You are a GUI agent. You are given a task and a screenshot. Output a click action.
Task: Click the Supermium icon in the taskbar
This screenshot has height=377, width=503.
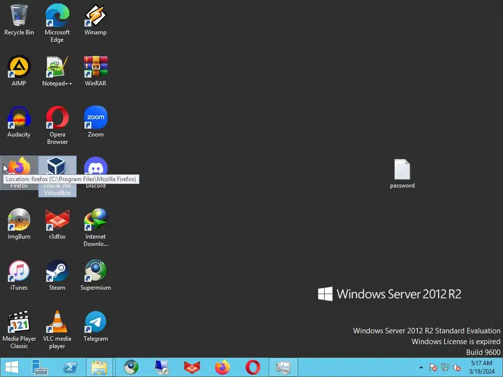click(x=131, y=367)
